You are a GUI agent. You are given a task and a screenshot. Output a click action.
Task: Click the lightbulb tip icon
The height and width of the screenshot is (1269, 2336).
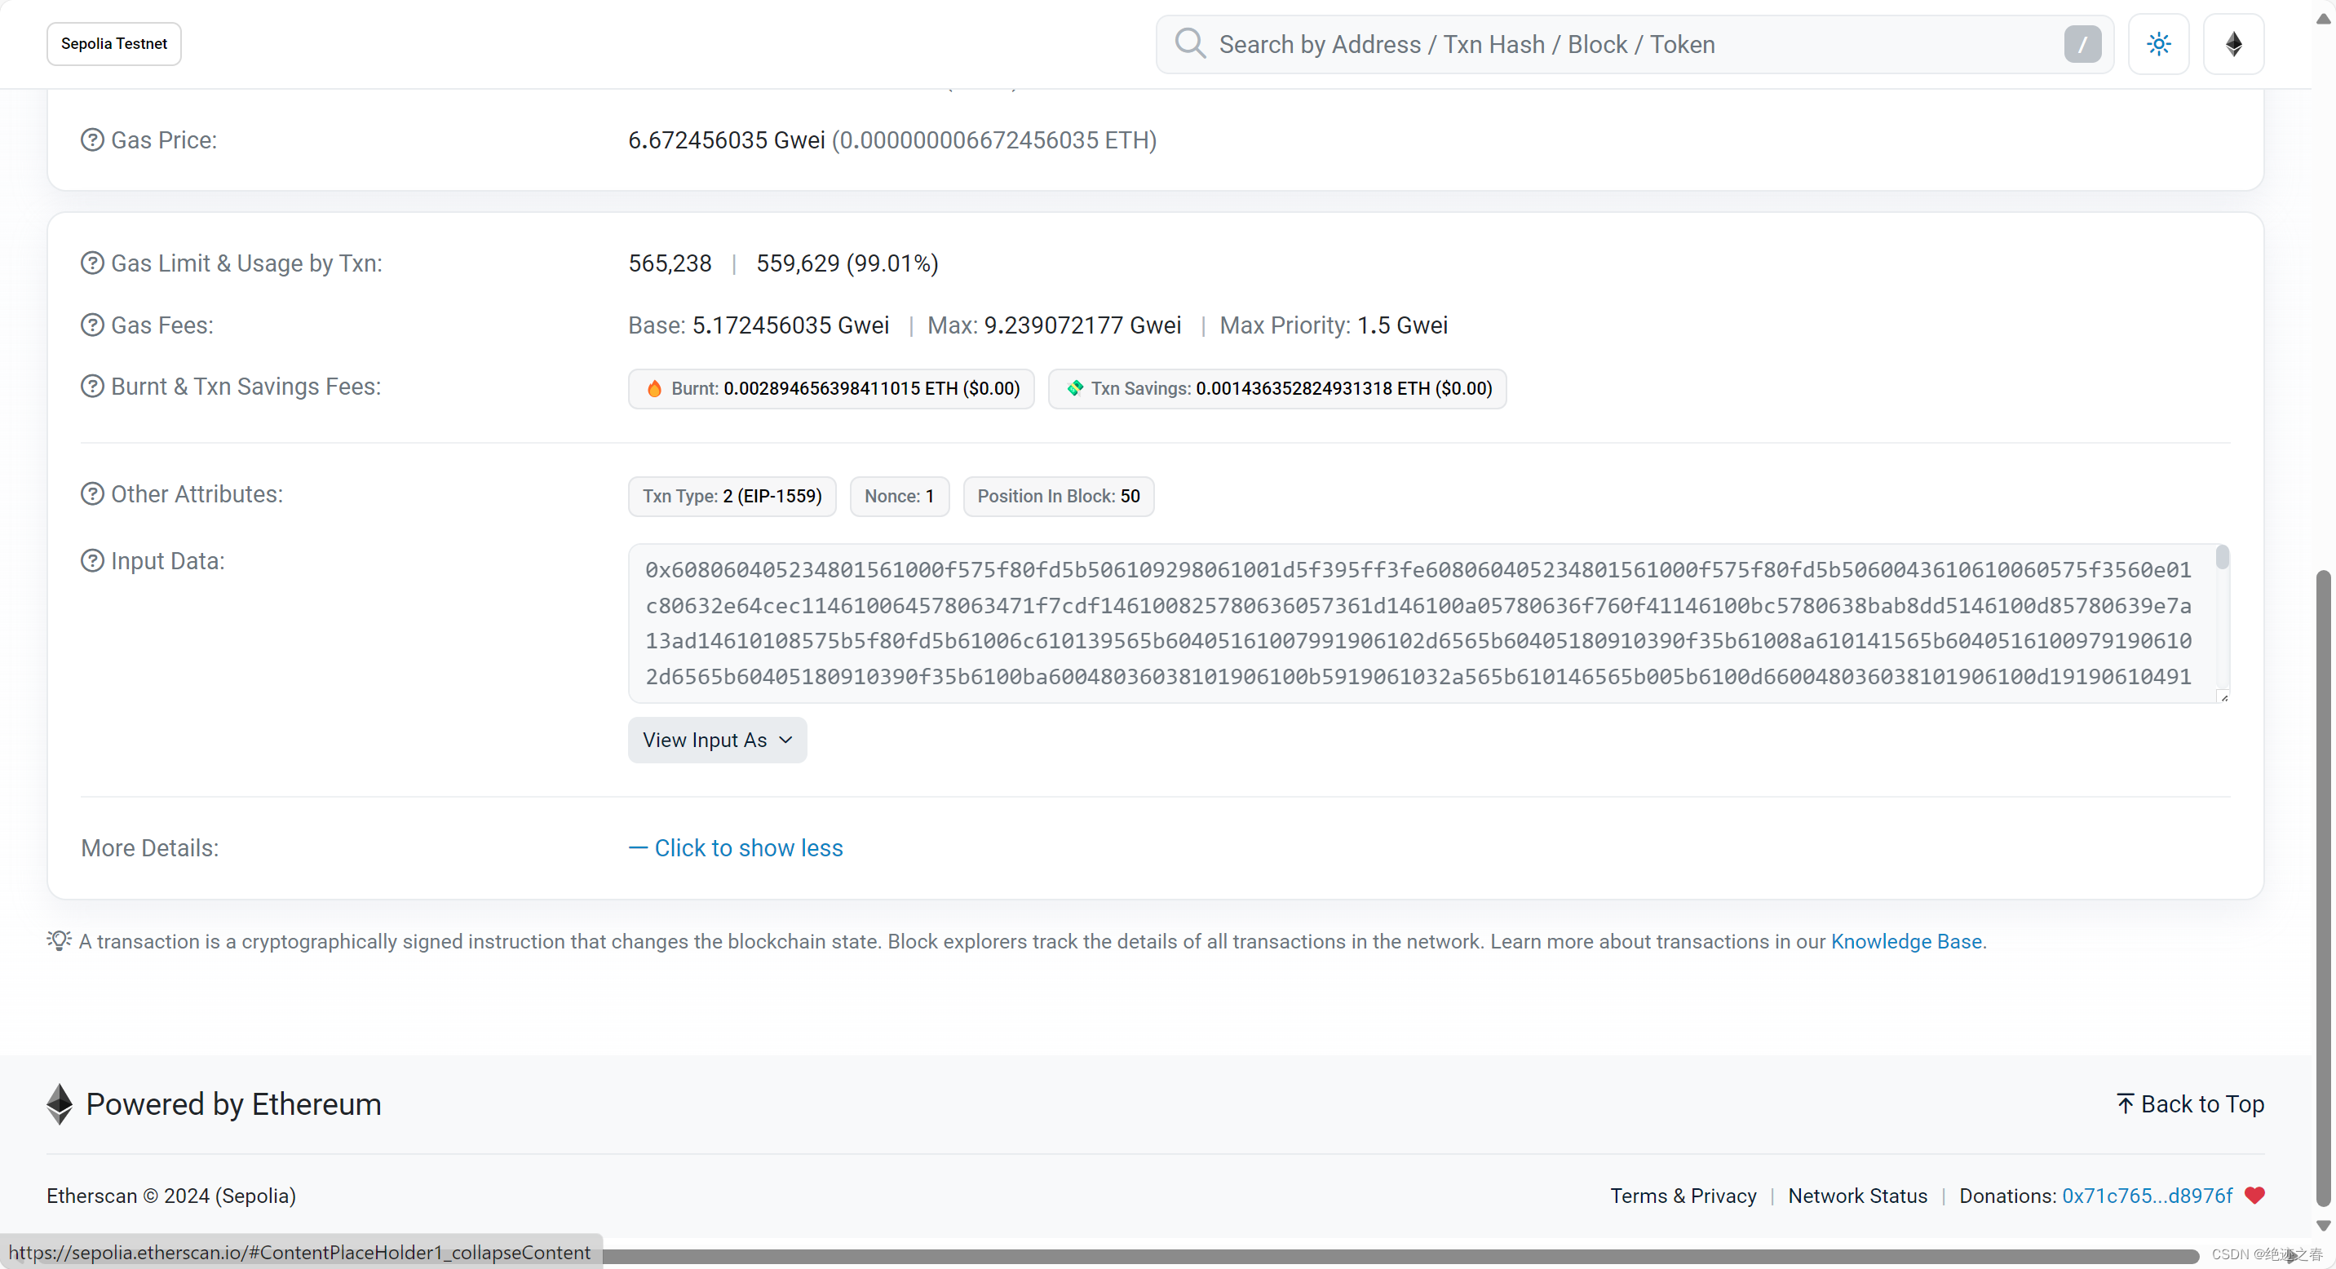59,940
